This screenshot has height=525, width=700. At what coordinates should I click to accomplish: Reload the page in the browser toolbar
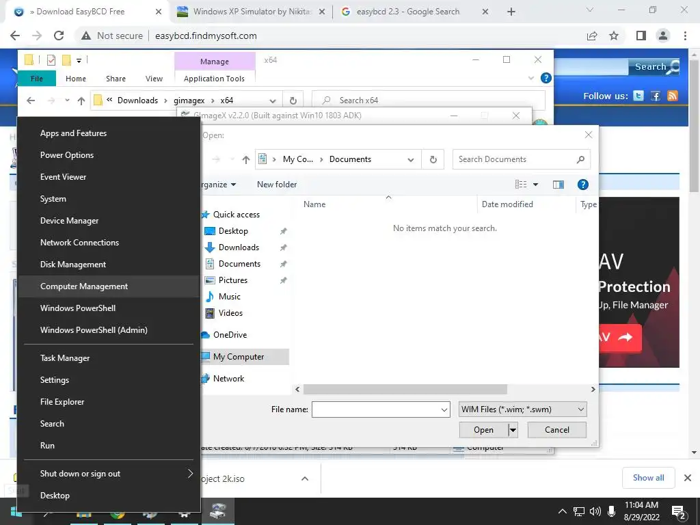[x=59, y=36]
